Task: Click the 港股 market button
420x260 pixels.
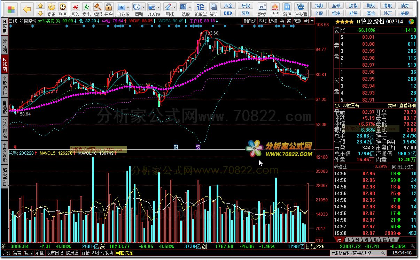Action: pos(388,6)
